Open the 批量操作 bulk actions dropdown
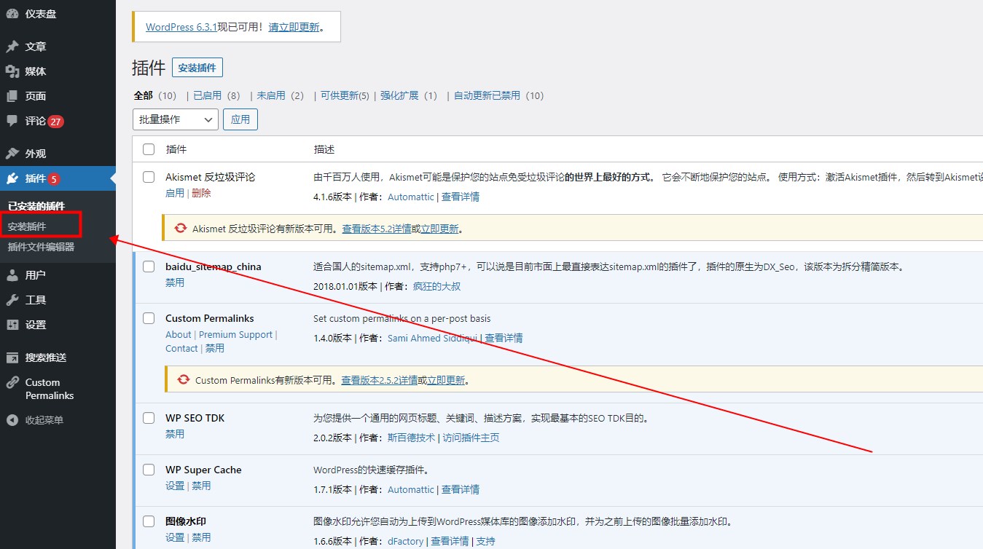This screenshot has width=983, height=549. click(x=176, y=119)
